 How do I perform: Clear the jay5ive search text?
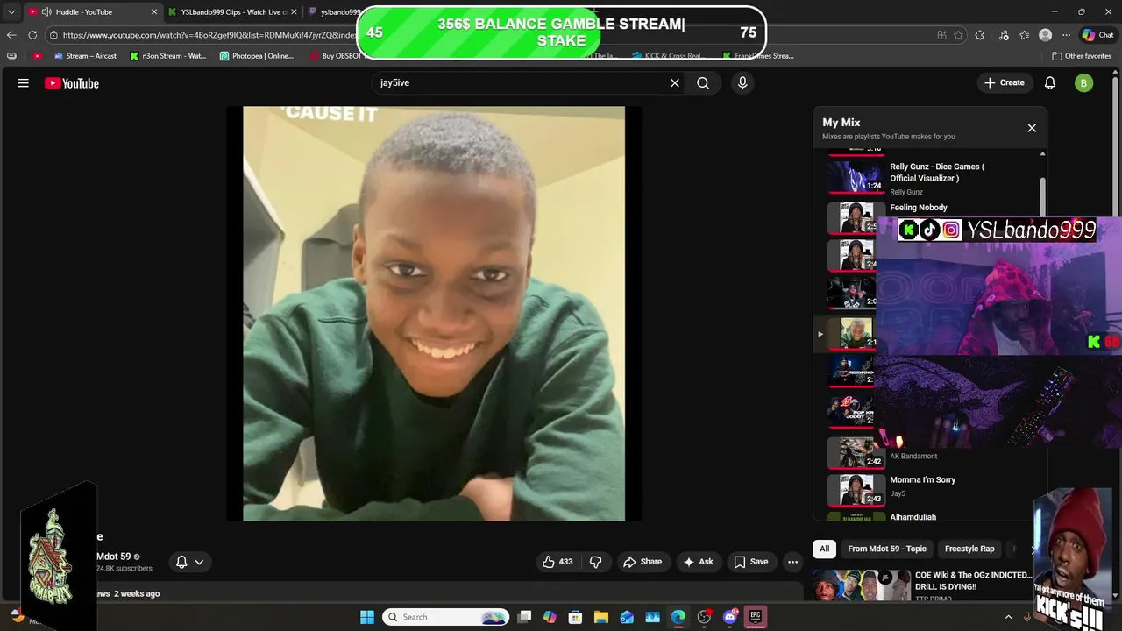click(675, 83)
